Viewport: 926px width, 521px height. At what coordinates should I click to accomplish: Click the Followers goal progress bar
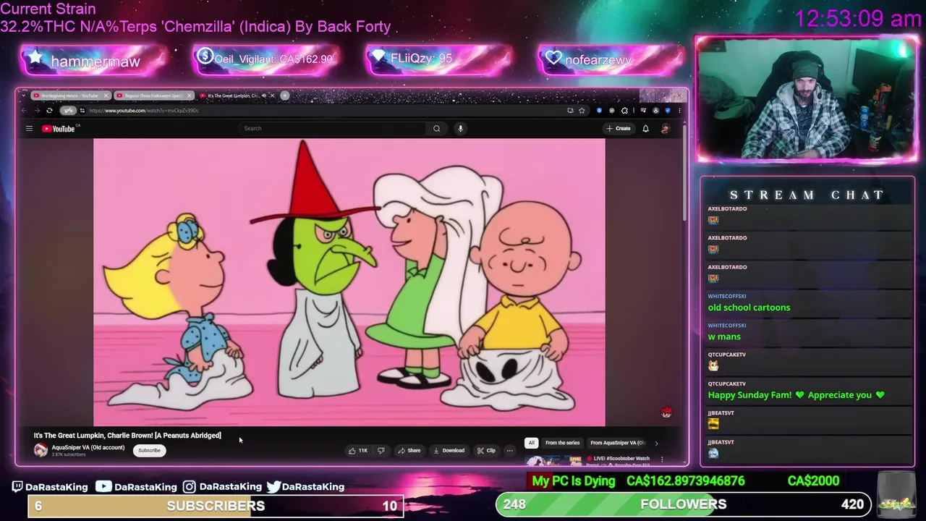682,504
